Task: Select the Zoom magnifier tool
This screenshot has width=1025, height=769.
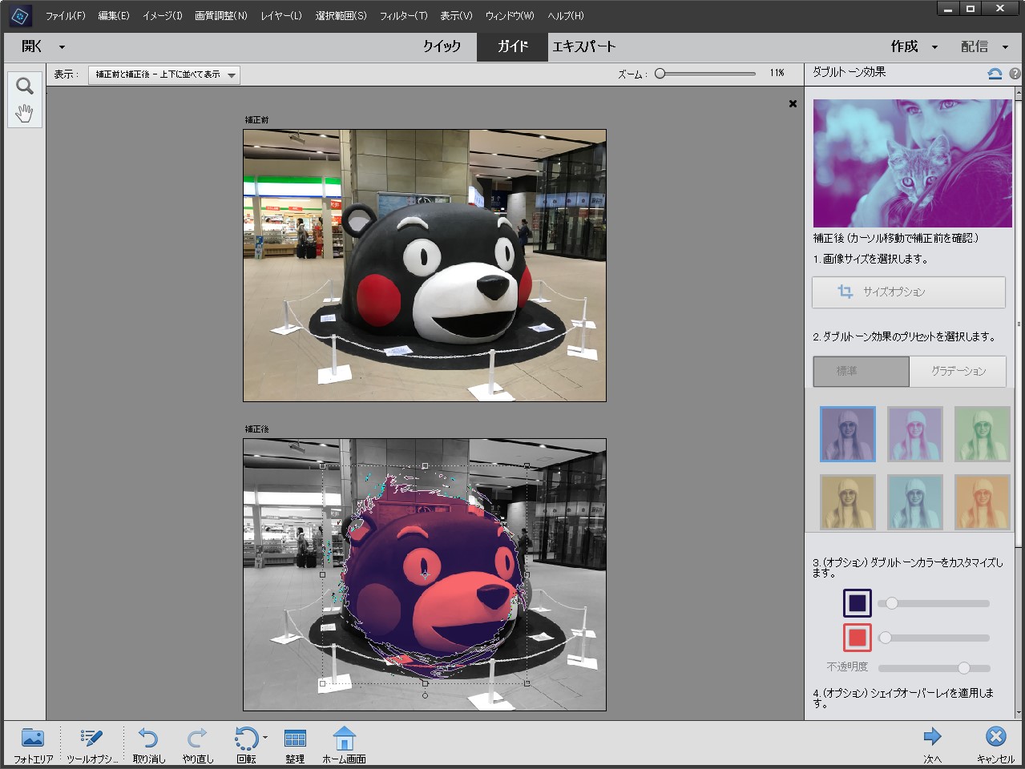Action: [x=25, y=86]
